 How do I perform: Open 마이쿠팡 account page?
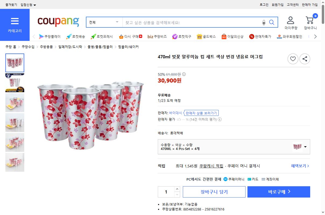tap(291, 22)
